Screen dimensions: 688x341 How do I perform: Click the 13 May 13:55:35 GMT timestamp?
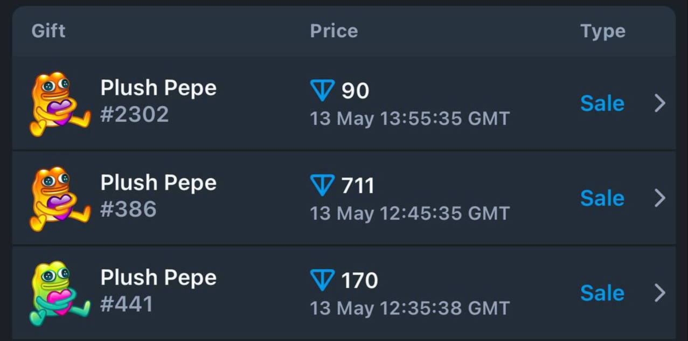pyautogui.click(x=410, y=119)
